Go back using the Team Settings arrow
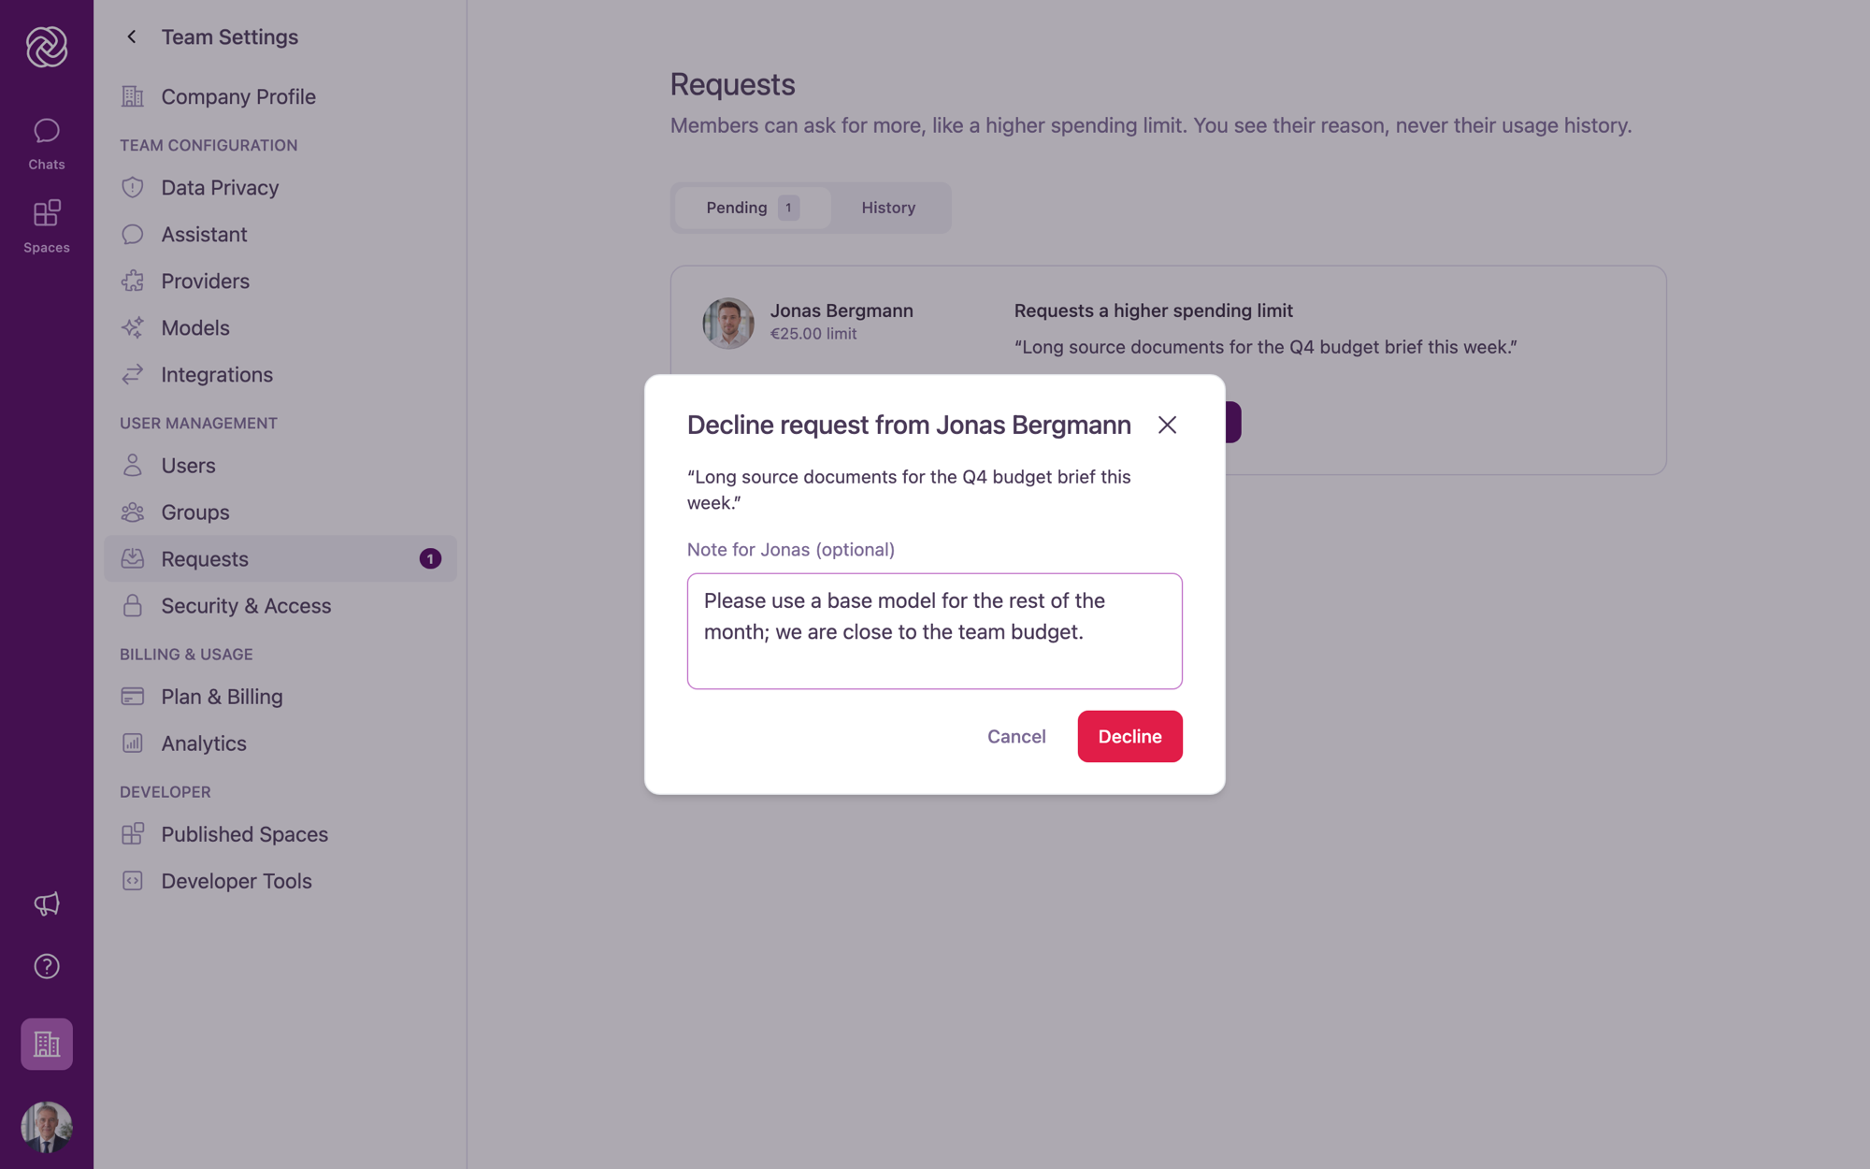The image size is (1870, 1169). tap(132, 36)
